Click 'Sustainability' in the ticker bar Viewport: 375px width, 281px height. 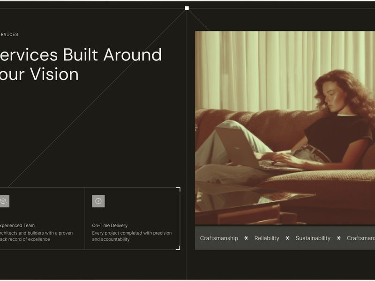[313, 238]
